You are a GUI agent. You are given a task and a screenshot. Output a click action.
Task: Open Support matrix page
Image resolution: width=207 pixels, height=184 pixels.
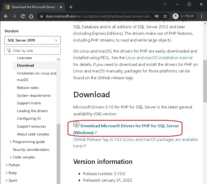tap(29, 103)
